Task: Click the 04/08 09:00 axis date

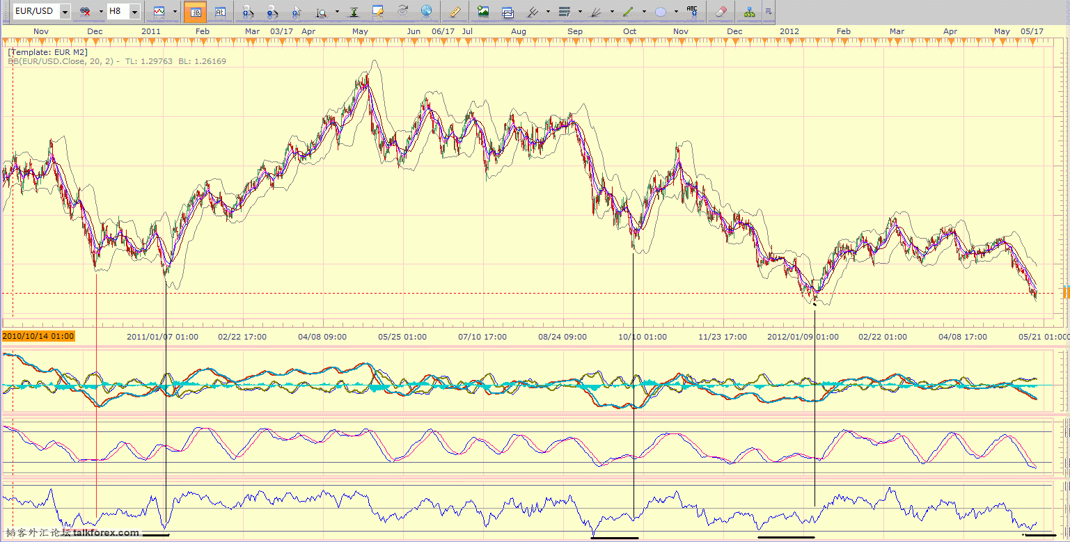Action: [322, 337]
